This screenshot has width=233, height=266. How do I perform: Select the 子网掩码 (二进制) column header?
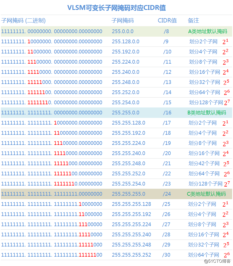coord(23,21)
